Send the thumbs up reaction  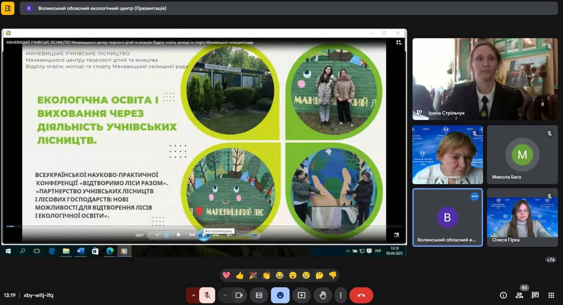click(240, 275)
